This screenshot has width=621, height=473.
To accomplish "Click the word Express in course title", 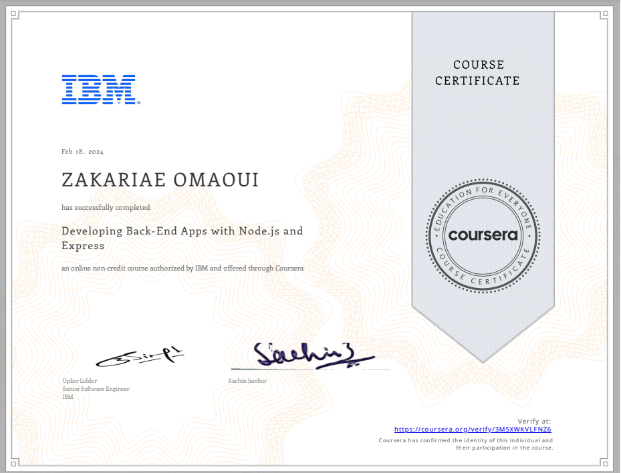I will pos(83,246).
